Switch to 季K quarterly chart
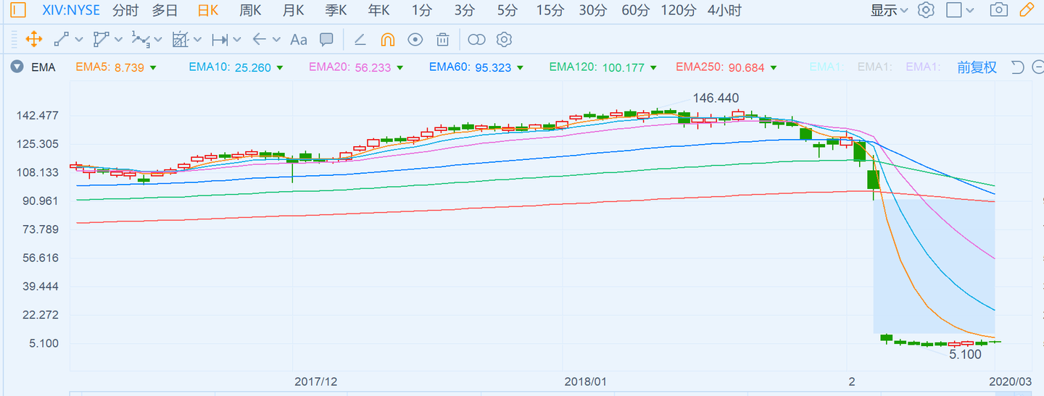The image size is (1044, 396). click(x=336, y=10)
